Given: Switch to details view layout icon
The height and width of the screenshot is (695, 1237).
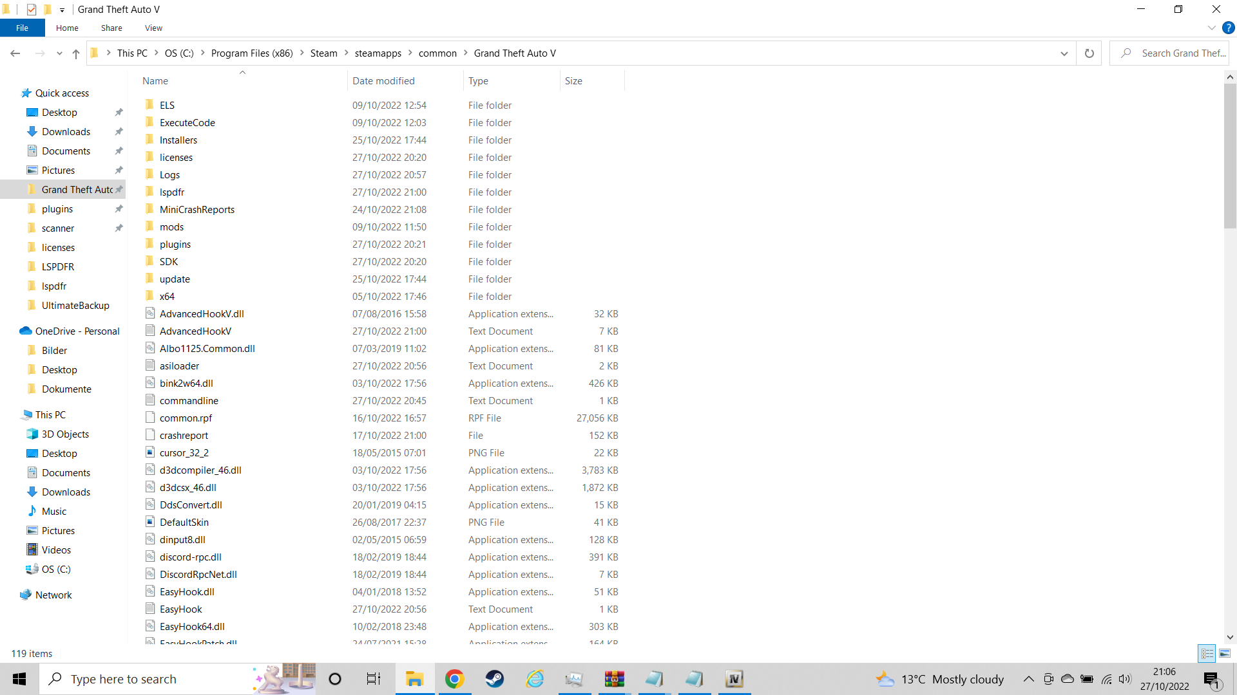Looking at the screenshot, I should click(x=1207, y=653).
